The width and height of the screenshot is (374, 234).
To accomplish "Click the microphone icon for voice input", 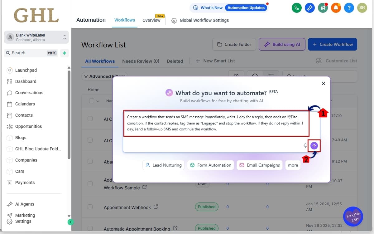I will click(305, 145).
